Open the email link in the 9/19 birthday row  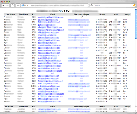point(50,96)
